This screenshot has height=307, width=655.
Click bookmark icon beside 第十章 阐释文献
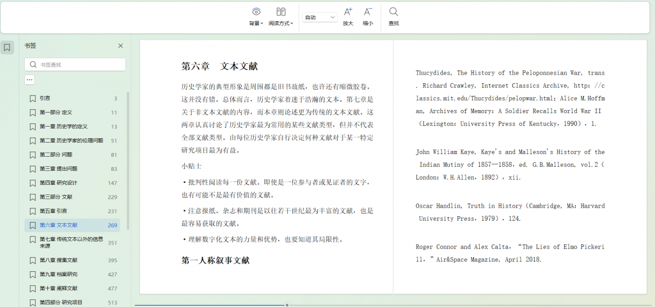click(x=33, y=288)
